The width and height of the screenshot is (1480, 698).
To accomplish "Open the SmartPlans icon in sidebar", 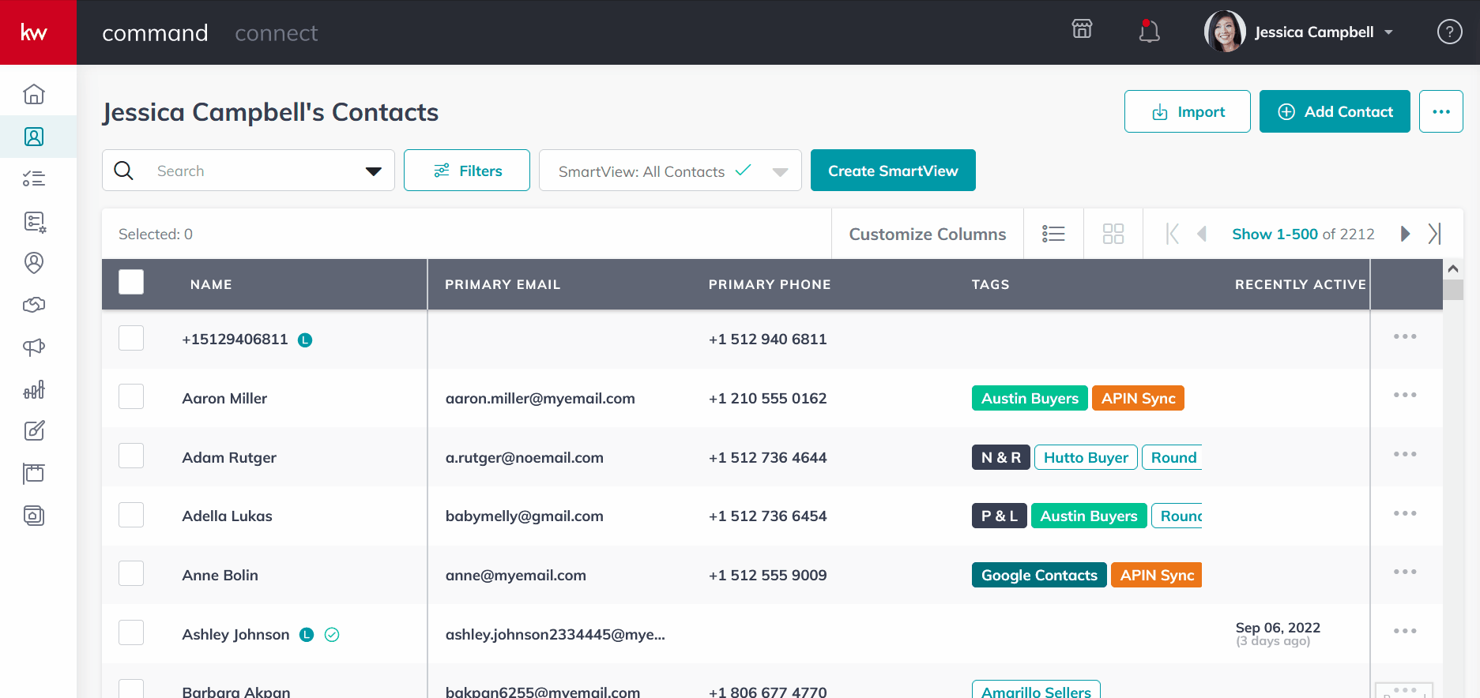I will 34,221.
